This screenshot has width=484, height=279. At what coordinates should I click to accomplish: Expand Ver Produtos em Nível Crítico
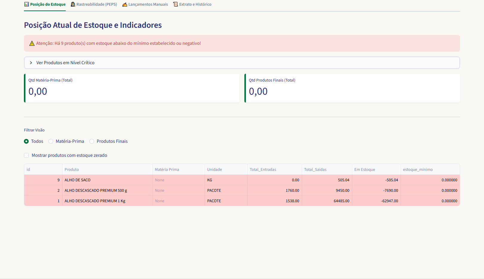point(242,63)
